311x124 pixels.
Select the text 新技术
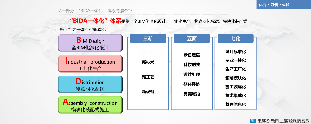(148, 62)
